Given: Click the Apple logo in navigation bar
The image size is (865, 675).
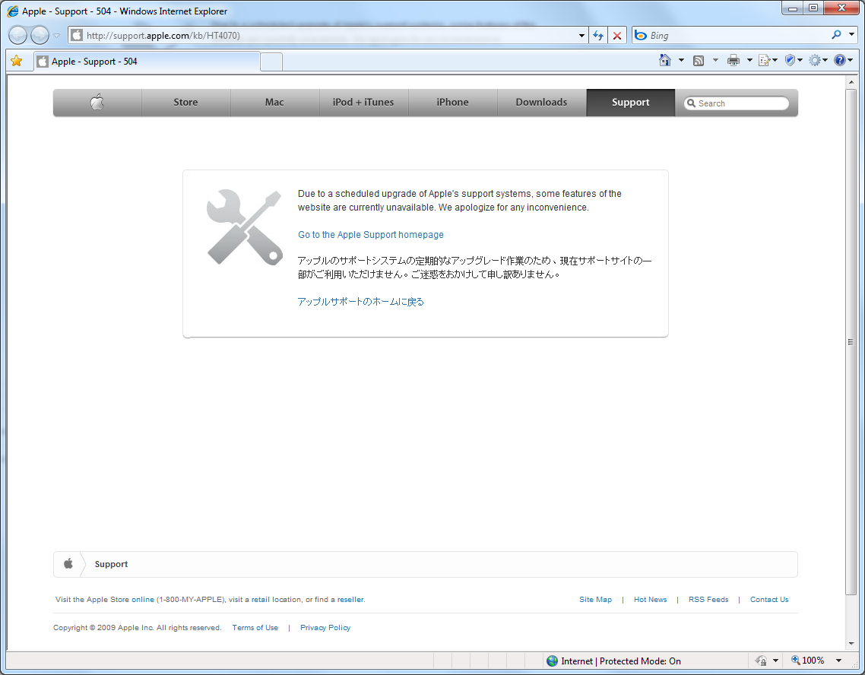Looking at the screenshot, I should pos(97,102).
